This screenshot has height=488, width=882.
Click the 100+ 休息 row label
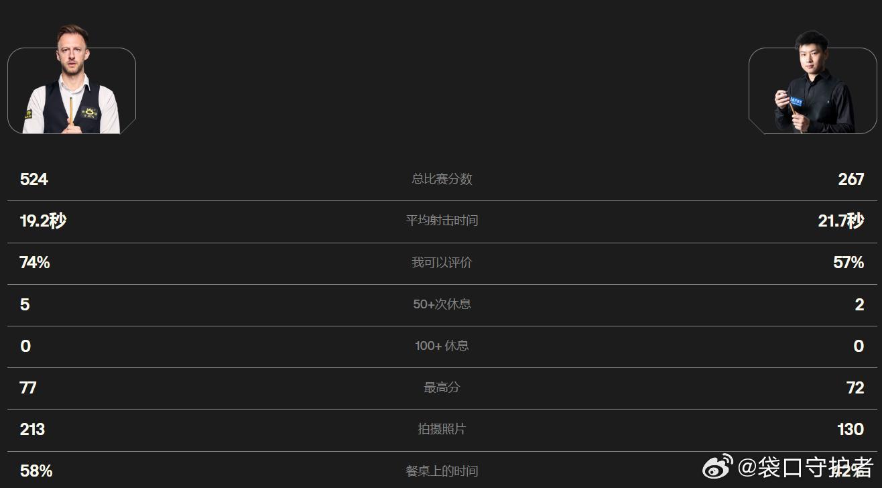(x=442, y=346)
